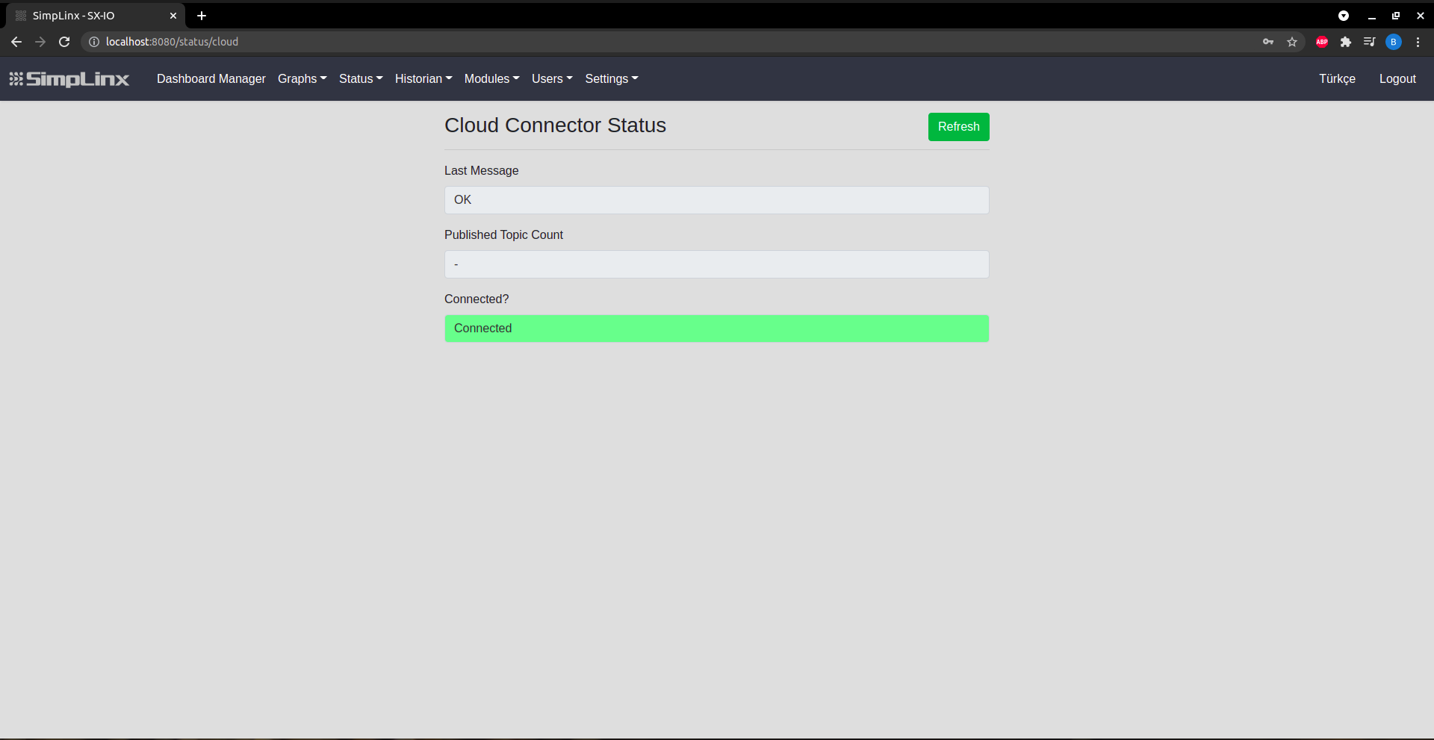Click the Last Message field showing OK
The width and height of the screenshot is (1434, 740).
(x=717, y=200)
